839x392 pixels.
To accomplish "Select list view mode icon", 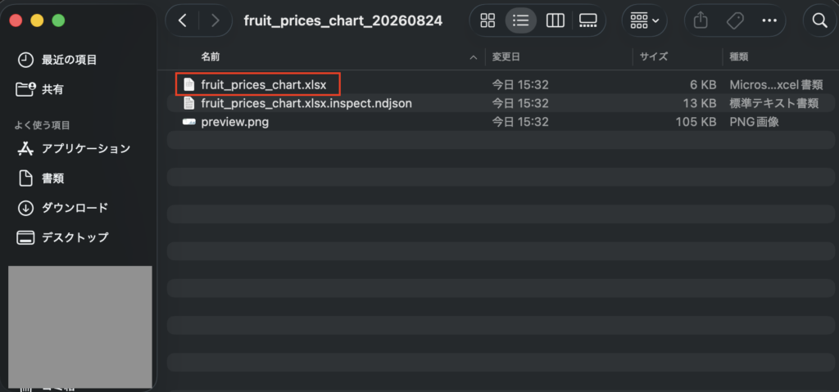I will (520, 20).
